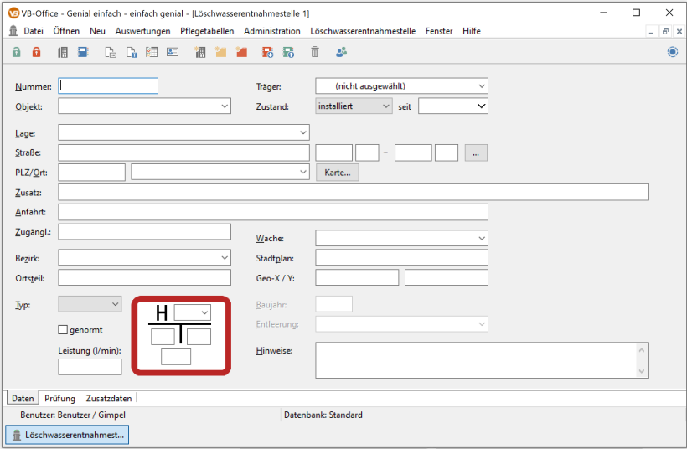Screen dimensions: 687x449
Task: Click the ellipsis button next to Straße
Action: click(x=475, y=152)
